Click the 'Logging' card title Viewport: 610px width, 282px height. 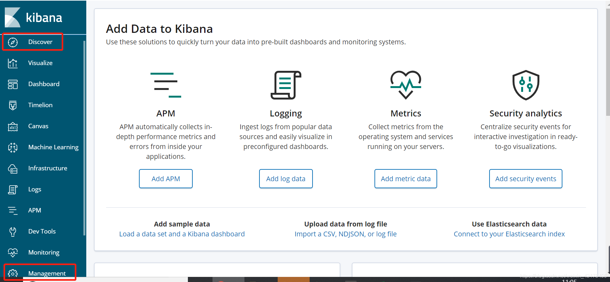point(286,114)
